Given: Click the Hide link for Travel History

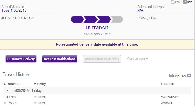Looking at the screenshot, I should click(x=184, y=76).
